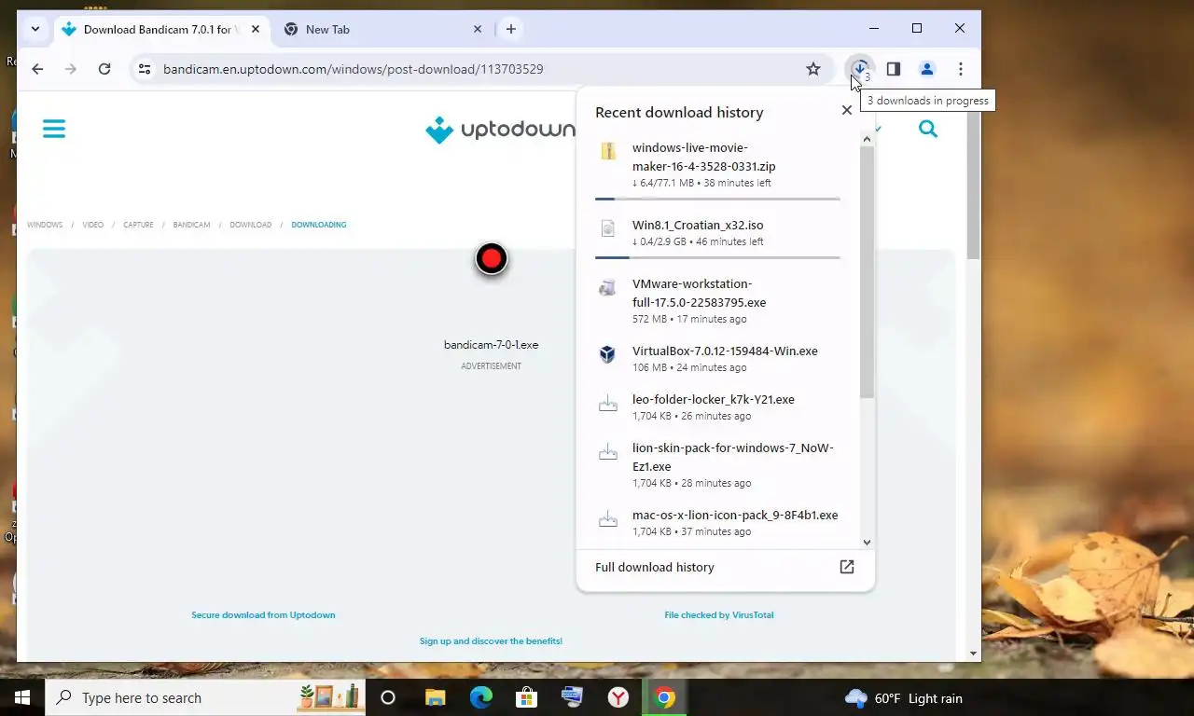This screenshot has height=716, width=1194.
Task: Close the Download Bandicam tab
Action: [256, 29]
